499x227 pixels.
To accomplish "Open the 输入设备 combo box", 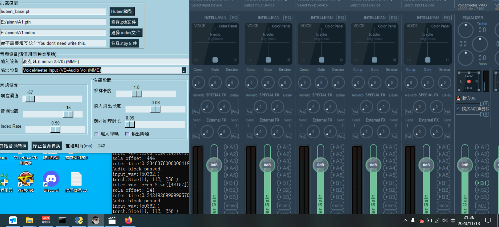I will click(105, 62).
